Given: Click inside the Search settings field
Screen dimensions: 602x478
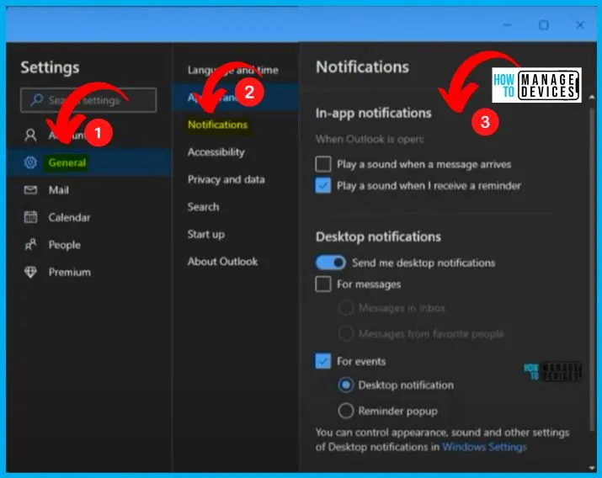Looking at the screenshot, I should pyautogui.click(x=88, y=100).
